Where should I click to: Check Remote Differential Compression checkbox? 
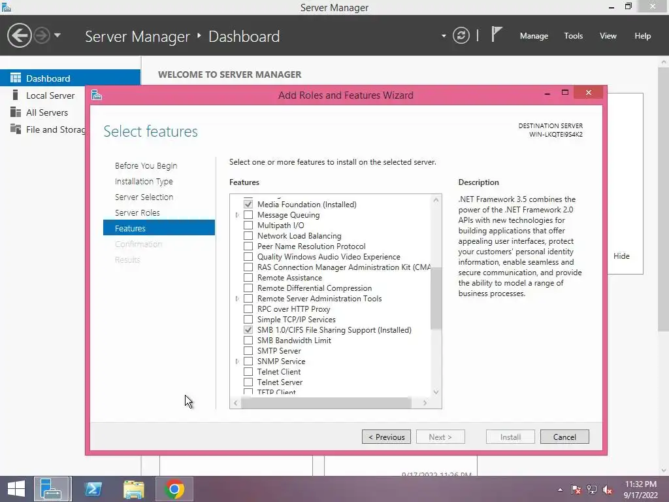(248, 288)
